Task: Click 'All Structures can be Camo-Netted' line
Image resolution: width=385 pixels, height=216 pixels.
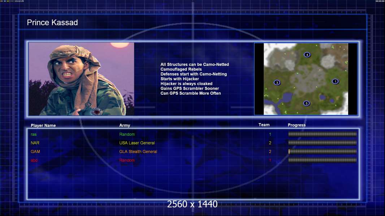Action: point(195,64)
